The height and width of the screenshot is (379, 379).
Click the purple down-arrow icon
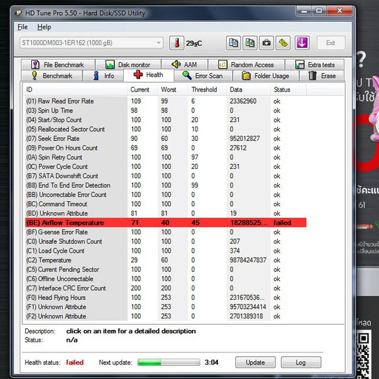pyautogui.click(x=302, y=43)
